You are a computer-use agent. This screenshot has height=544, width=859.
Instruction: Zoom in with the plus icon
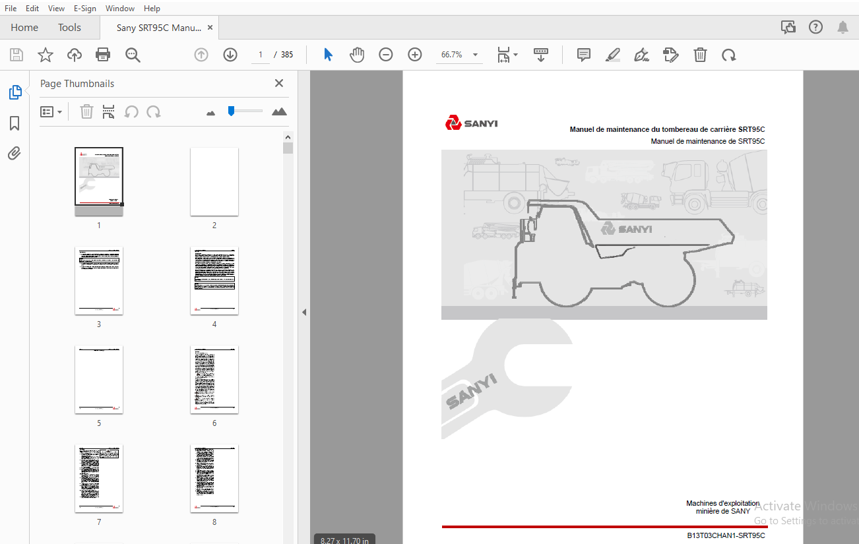pos(415,55)
